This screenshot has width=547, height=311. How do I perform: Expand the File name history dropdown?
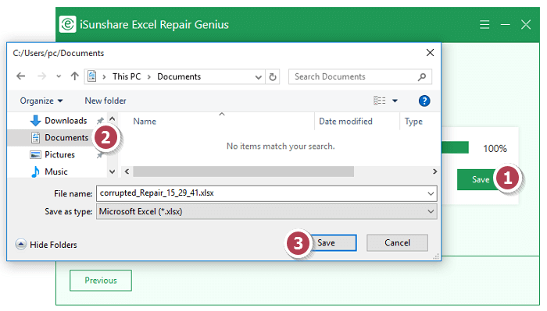(x=431, y=194)
